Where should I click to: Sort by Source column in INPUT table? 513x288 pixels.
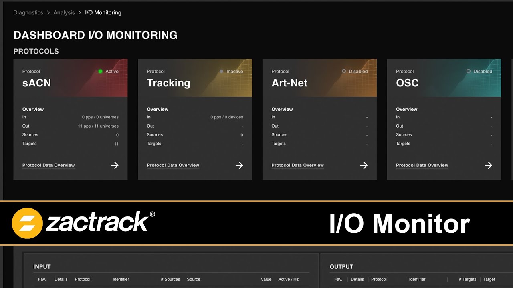pos(194,279)
